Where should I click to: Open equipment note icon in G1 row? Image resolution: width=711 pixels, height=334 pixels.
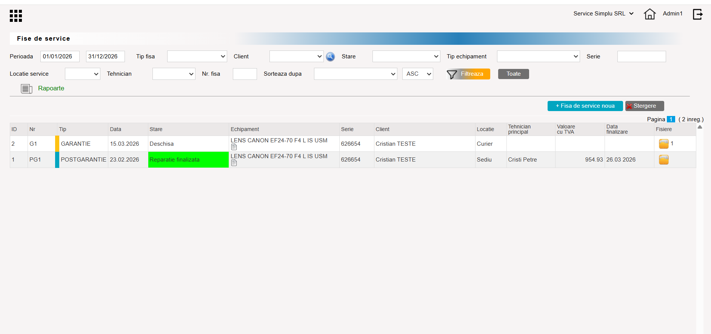click(x=234, y=147)
